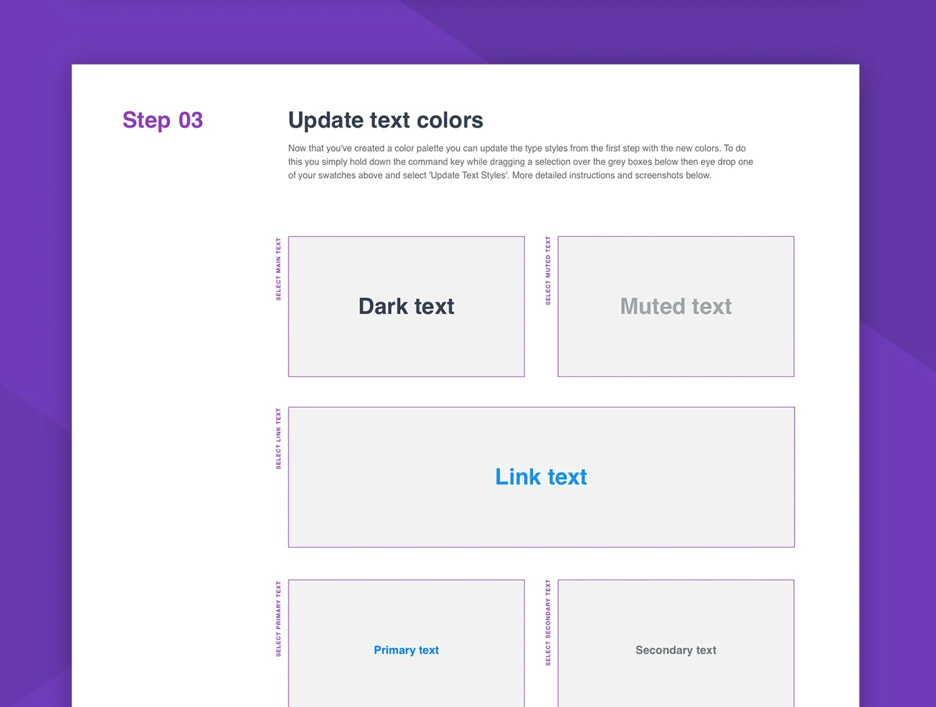The height and width of the screenshot is (707, 936).
Task: Click the grey box behind Dark text
Action: [x=406, y=347]
